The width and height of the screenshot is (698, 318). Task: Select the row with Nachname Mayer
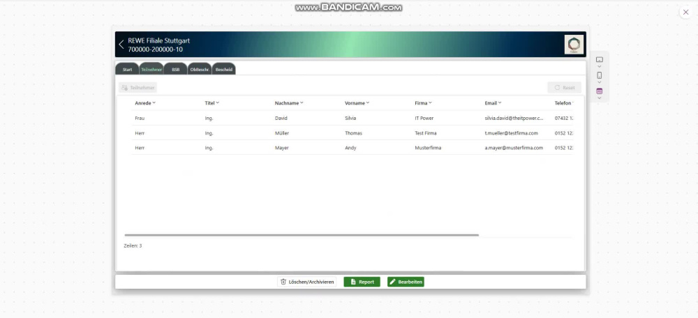click(352, 148)
